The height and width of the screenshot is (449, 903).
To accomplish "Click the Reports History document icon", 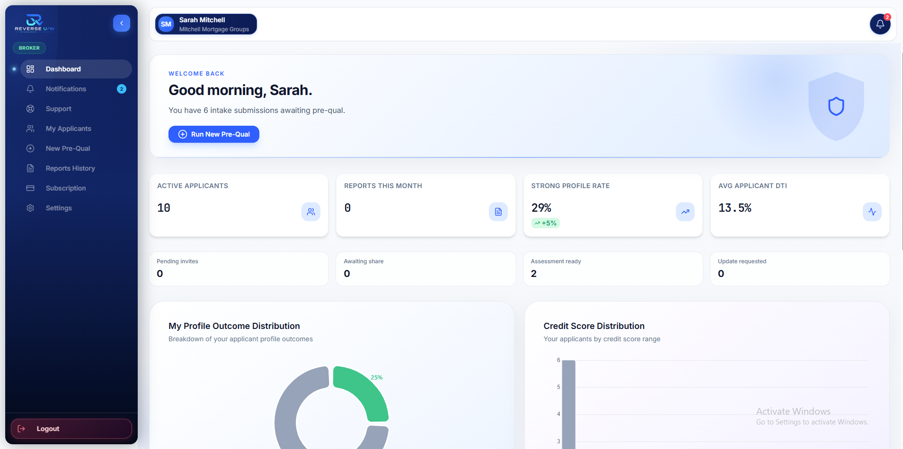I will [x=30, y=168].
